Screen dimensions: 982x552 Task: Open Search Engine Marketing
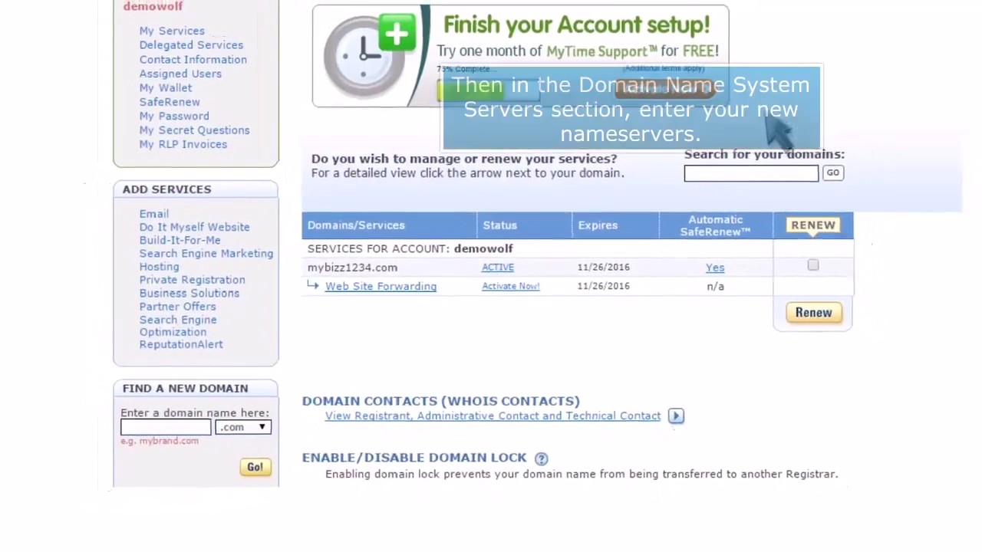pyautogui.click(x=206, y=253)
